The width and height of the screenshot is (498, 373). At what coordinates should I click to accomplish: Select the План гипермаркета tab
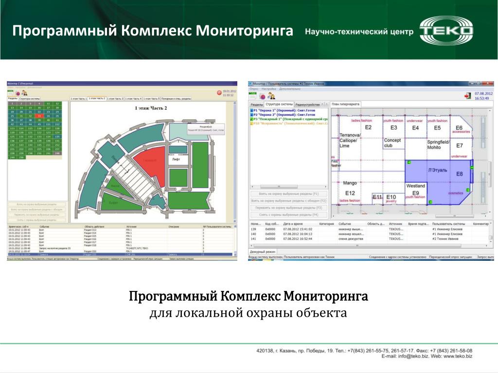point(346,104)
